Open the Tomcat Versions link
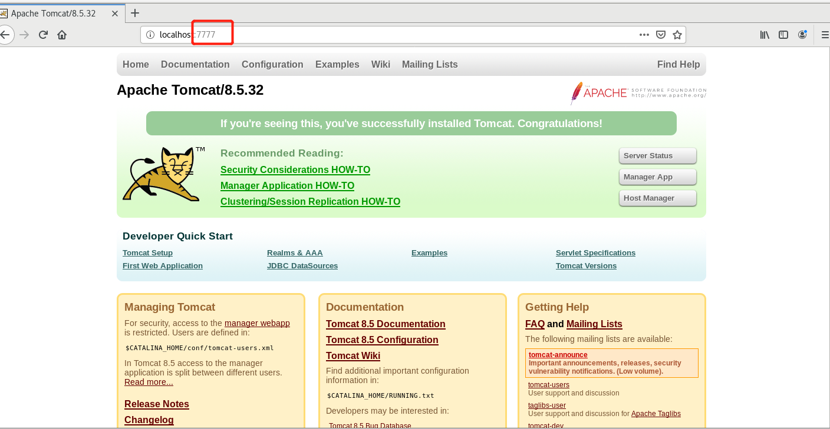Image resolution: width=830 pixels, height=429 pixels. point(586,266)
